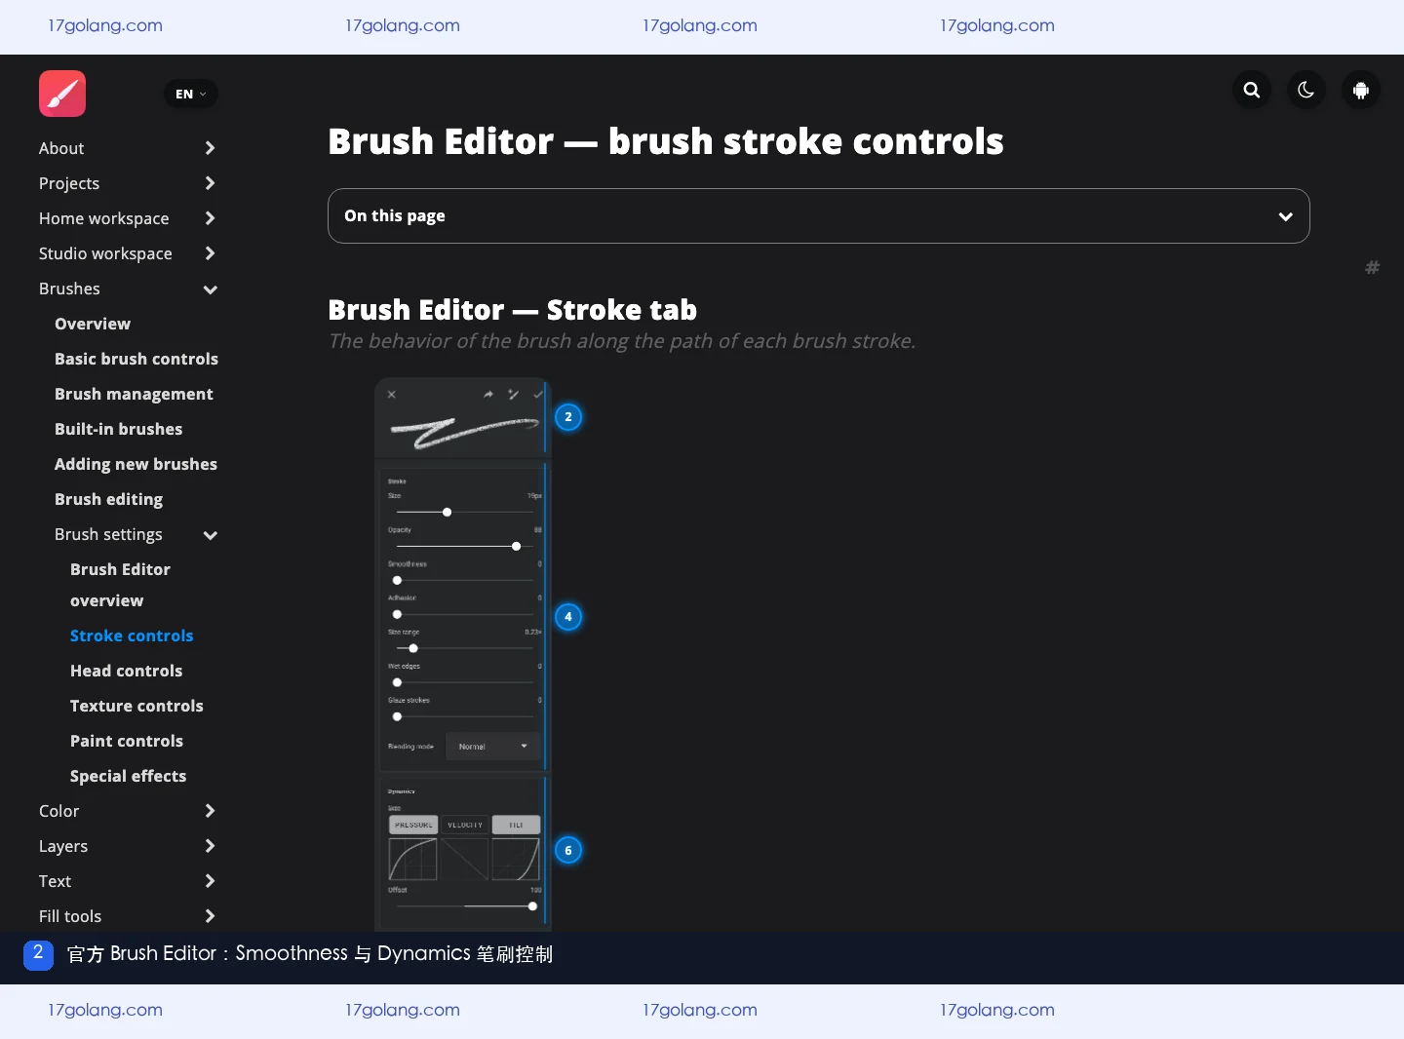Expand the Color section chevron
Image resolution: width=1404 pixels, height=1039 pixels.
point(210,811)
